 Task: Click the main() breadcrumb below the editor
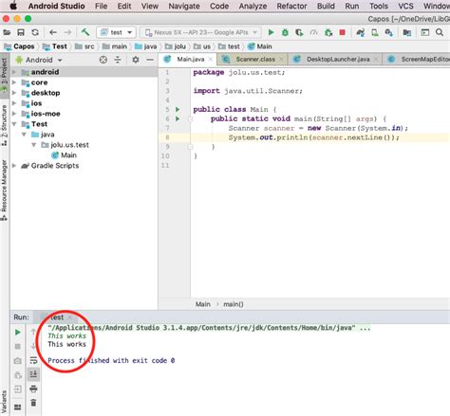click(234, 304)
